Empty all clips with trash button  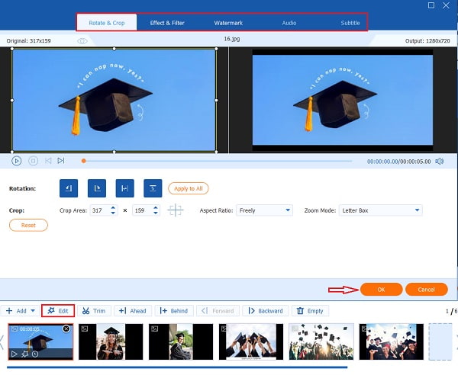(310, 311)
